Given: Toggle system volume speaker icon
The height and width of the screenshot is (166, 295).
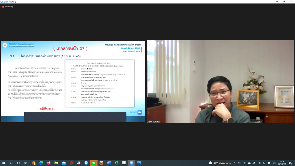Looking at the screenshot, I should click(x=239, y=163).
